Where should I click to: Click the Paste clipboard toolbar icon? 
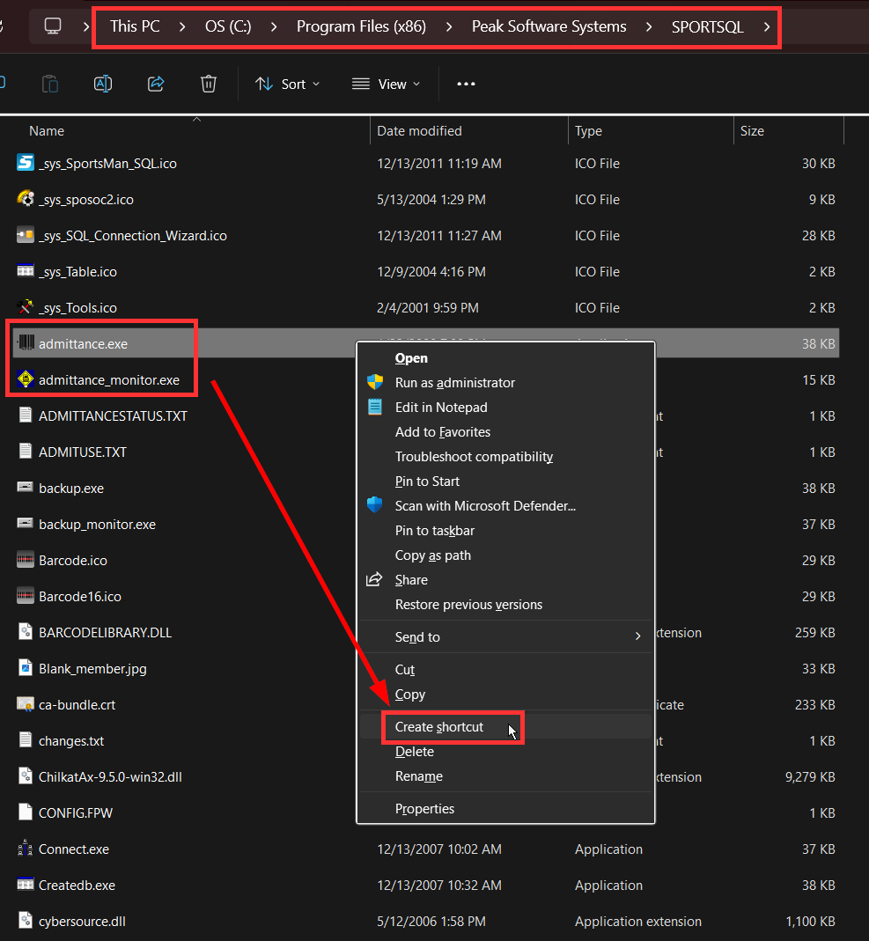(x=50, y=84)
